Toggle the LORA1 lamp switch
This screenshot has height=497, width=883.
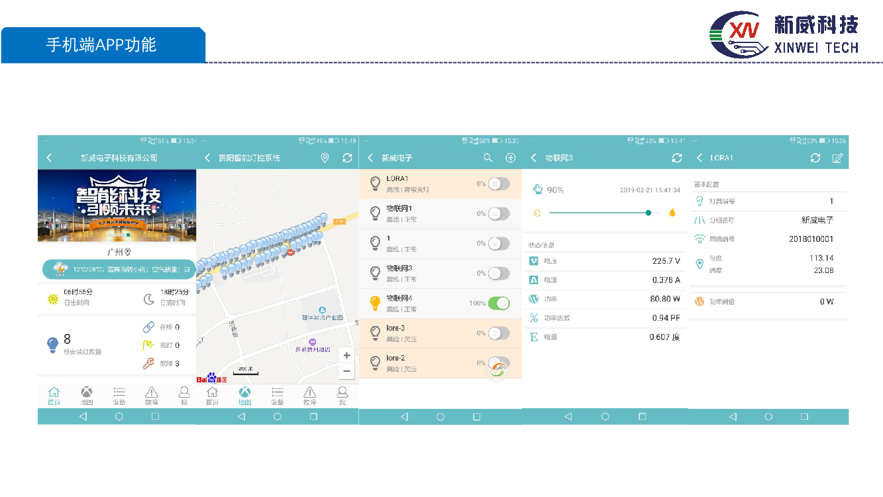[499, 184]
